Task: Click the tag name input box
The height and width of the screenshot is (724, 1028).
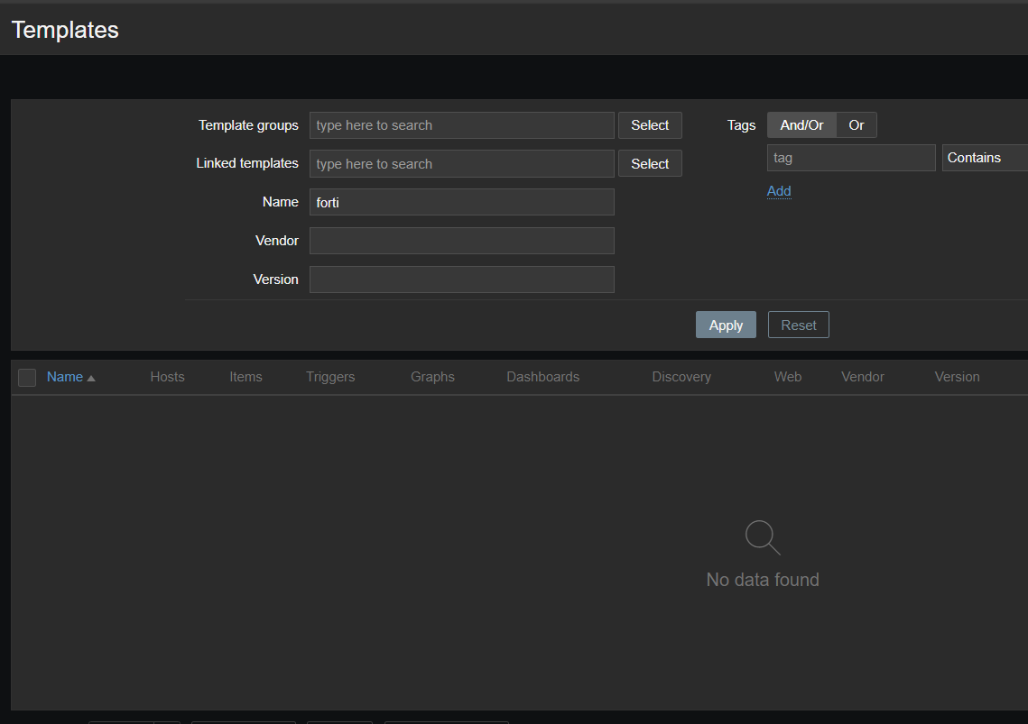Action: [850, 158]
